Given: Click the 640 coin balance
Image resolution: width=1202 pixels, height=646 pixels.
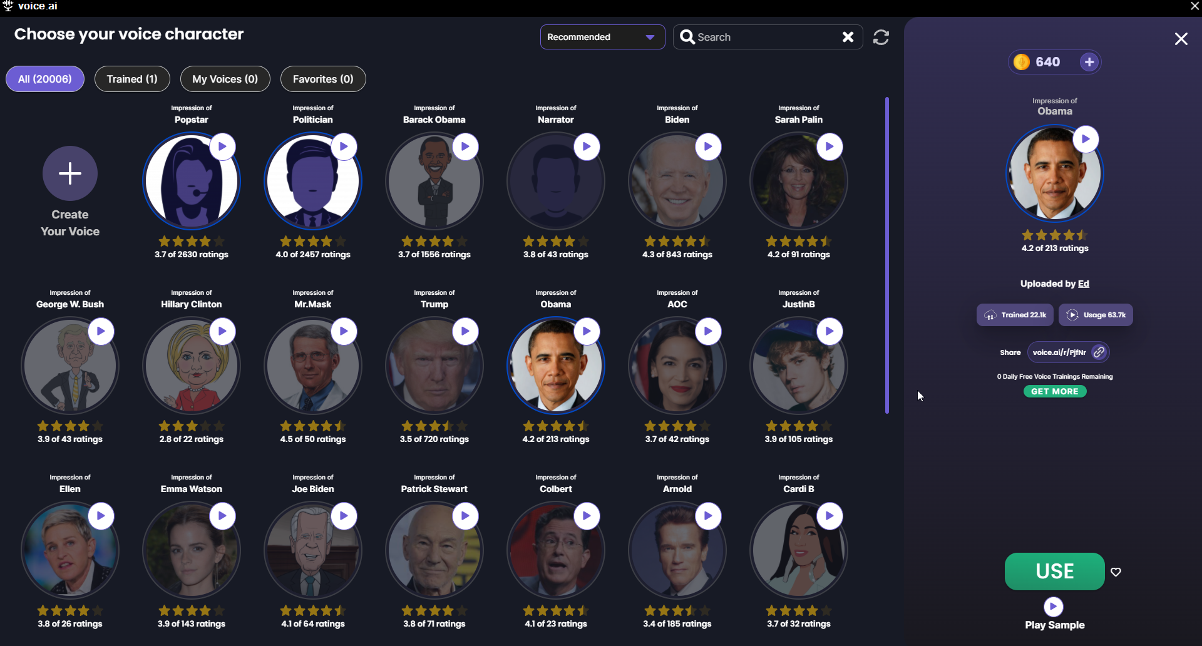Looking at the screenshot, I should click(x=1047, y=62).
